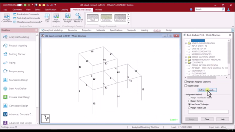Click the Run Analysis icon

[x=56, y=18]
